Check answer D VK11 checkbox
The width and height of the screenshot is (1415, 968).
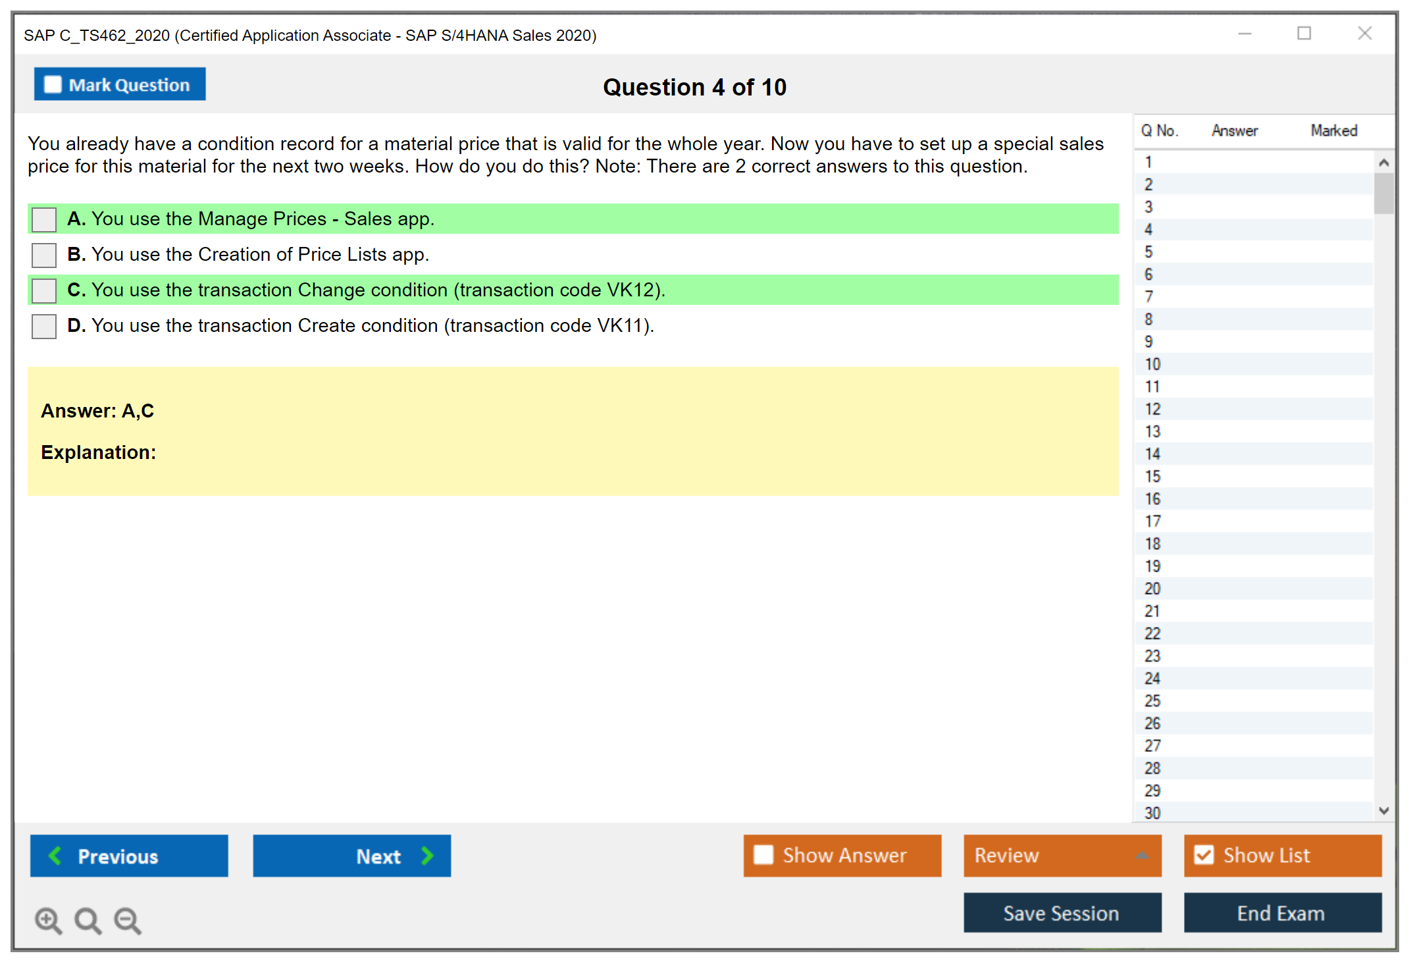(x=44, y=326)
